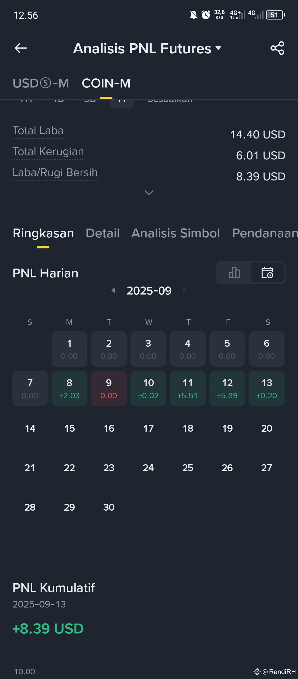Select the Ringkasan tab

coord(43,233)
